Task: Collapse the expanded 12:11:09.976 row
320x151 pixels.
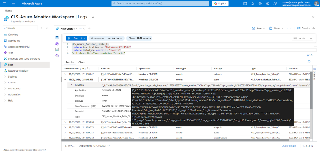Action: [x=65, y=80]
